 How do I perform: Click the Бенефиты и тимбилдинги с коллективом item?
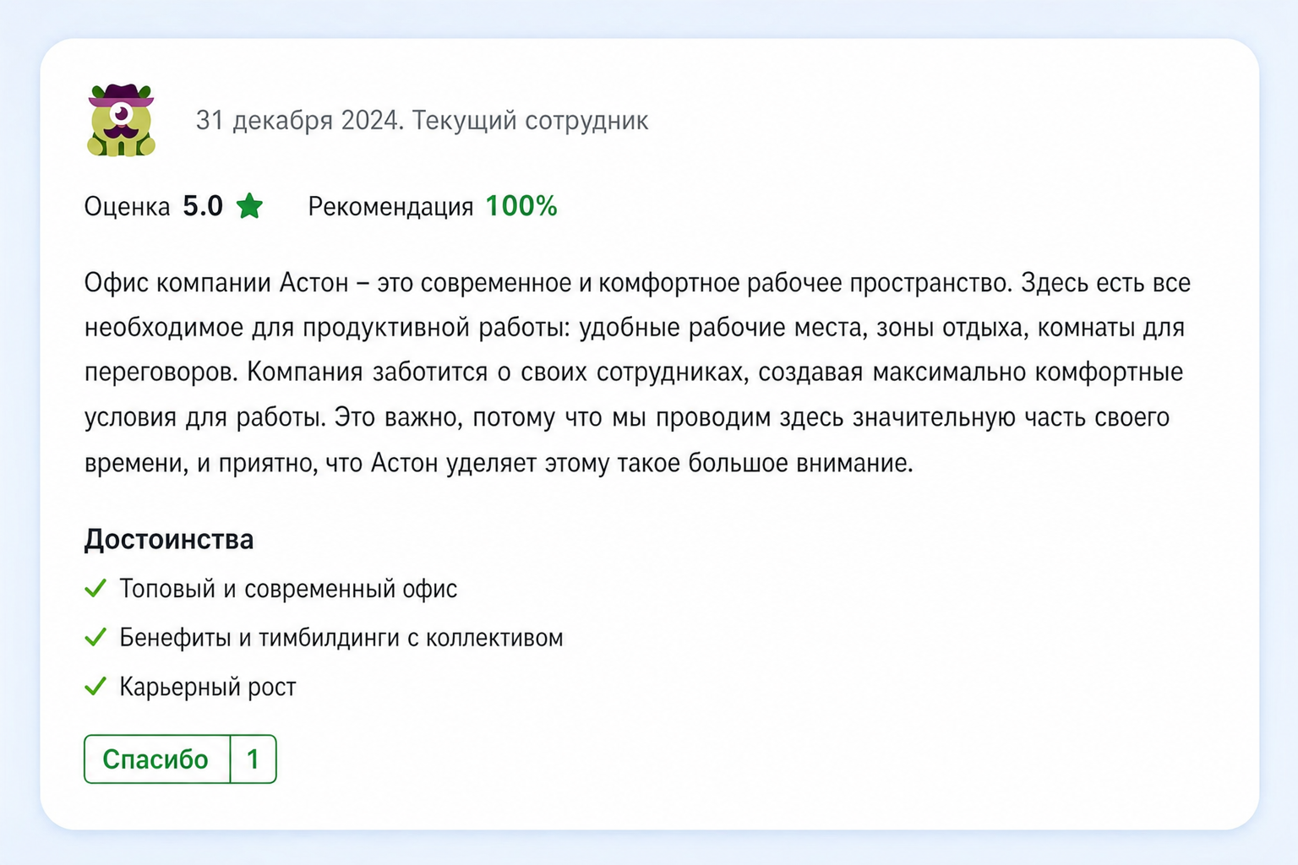(341, 638)
